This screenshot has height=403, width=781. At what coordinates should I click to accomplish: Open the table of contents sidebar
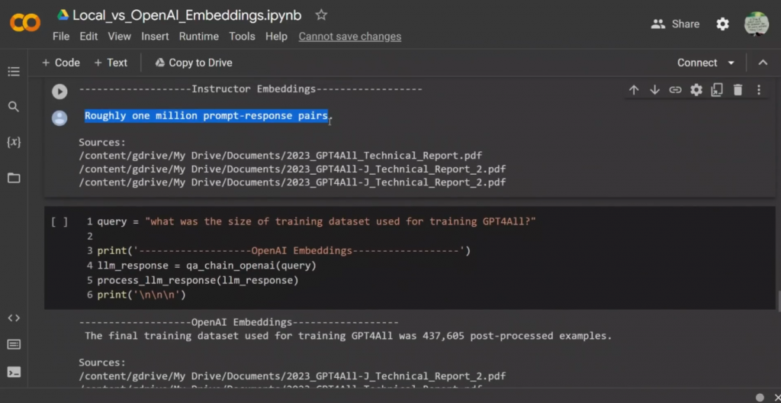click(14, 72)
